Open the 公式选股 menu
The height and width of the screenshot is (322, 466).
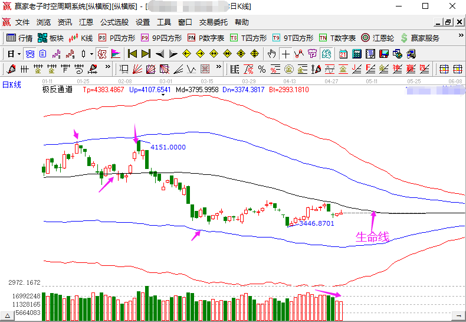(114, 22)
